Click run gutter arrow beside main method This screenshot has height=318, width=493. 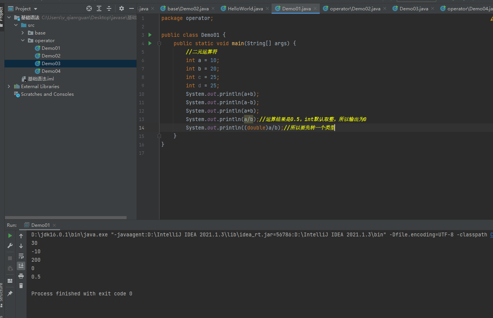pyautogui.click(x=150, y=43)
